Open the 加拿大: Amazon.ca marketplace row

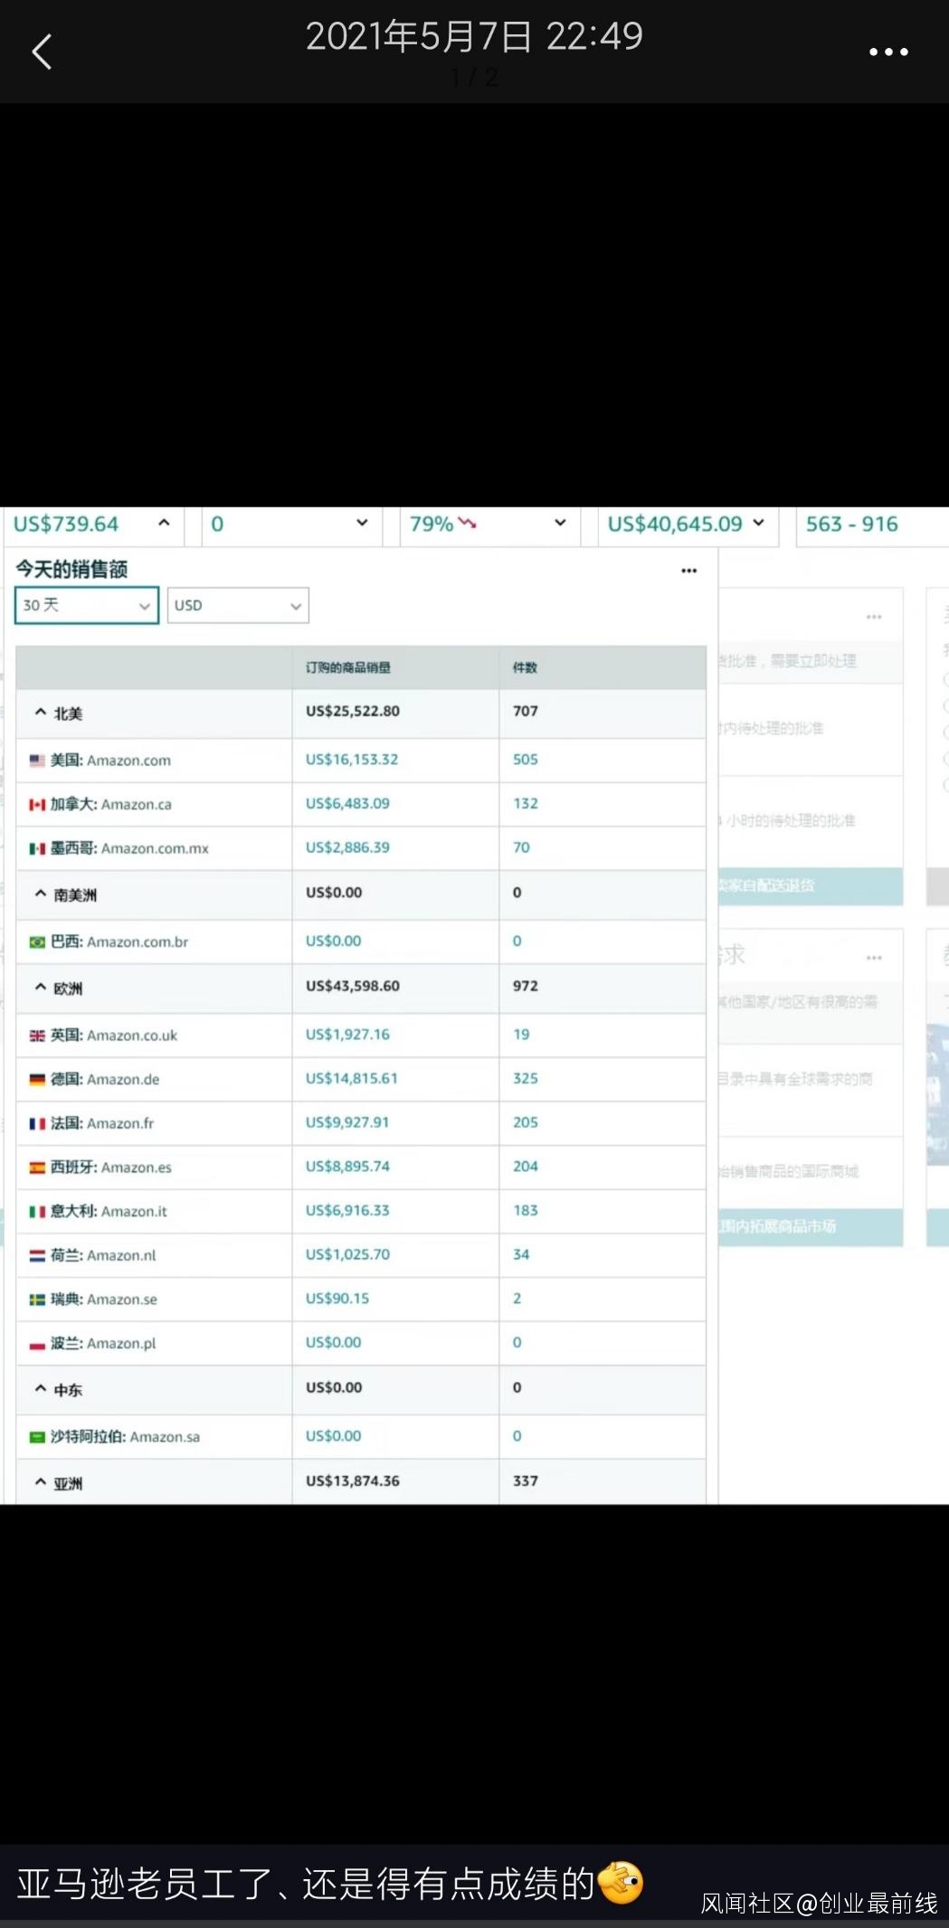pos(361,805)
